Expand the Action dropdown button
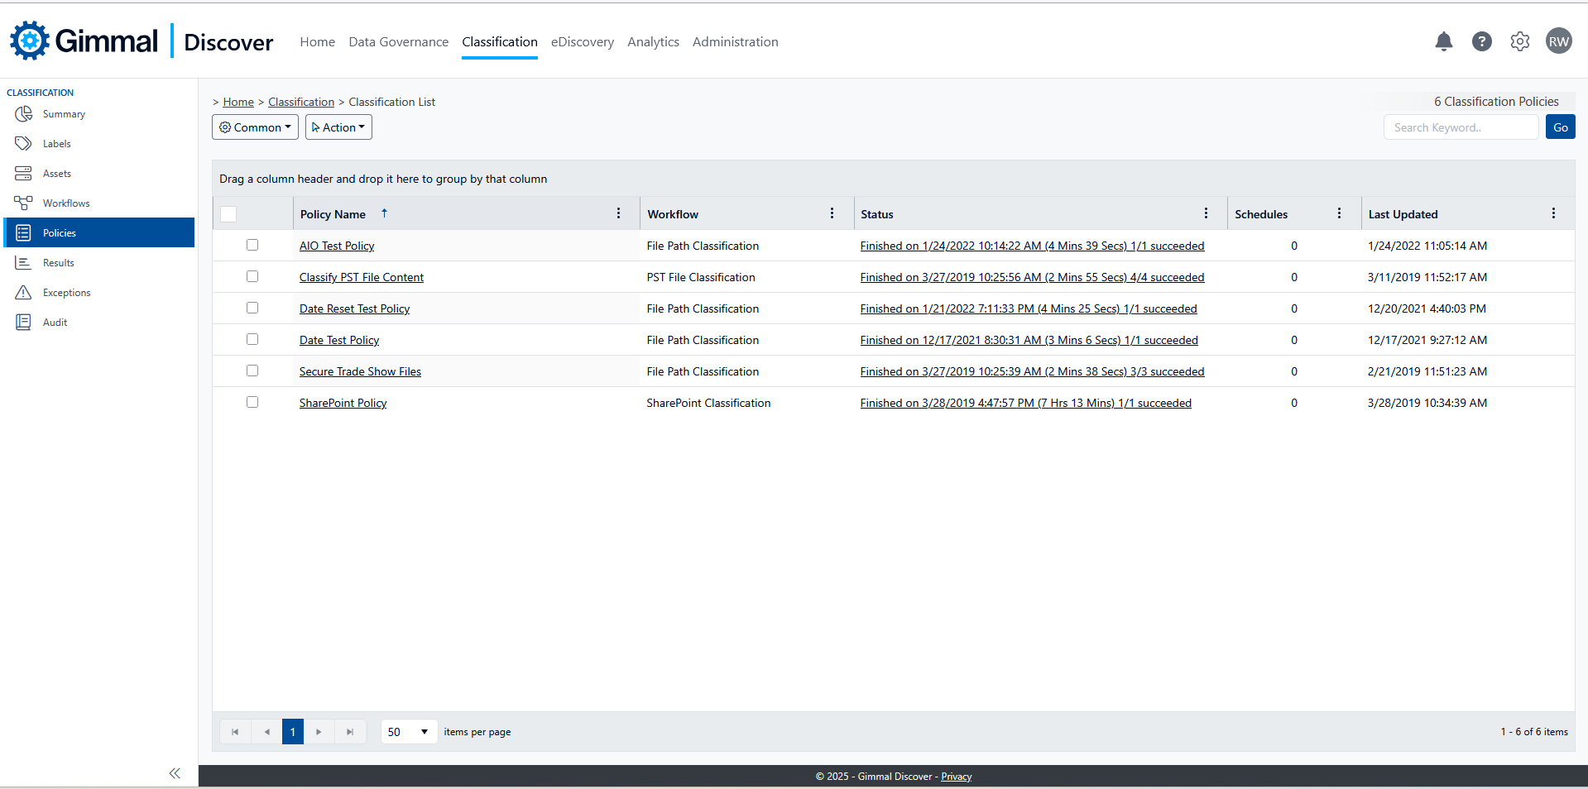 tap(338, 127)
